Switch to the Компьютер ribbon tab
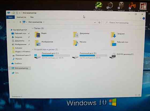150x111 pixels. click(21, 17)
